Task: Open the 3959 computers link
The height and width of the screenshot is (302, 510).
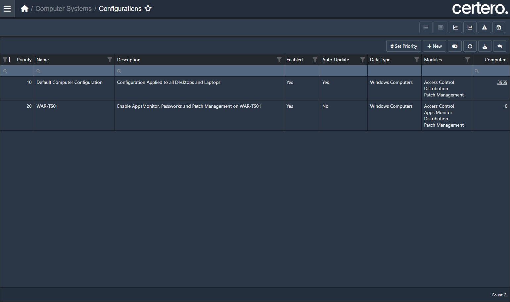Action: pyautogui.click(x=502, y=82)
